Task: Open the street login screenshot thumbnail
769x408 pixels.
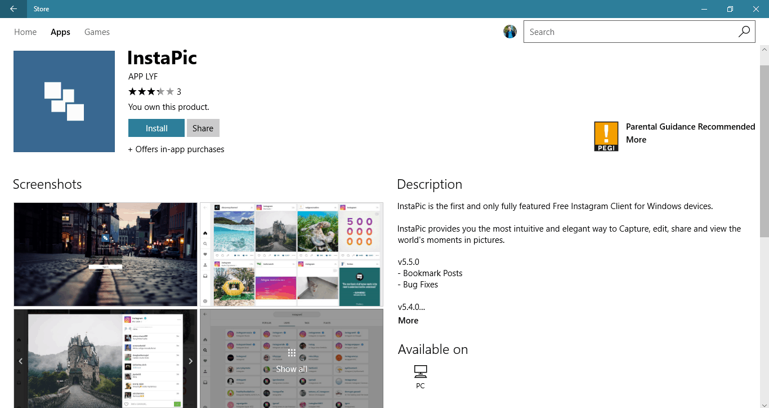Action: [x=105, y=254]
